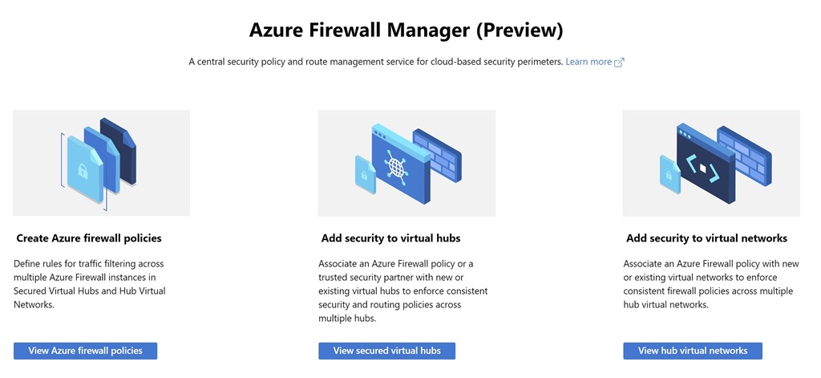Click the Create Azure firewall policies heading
Screen dimensions: 821x378
point(89,238)
